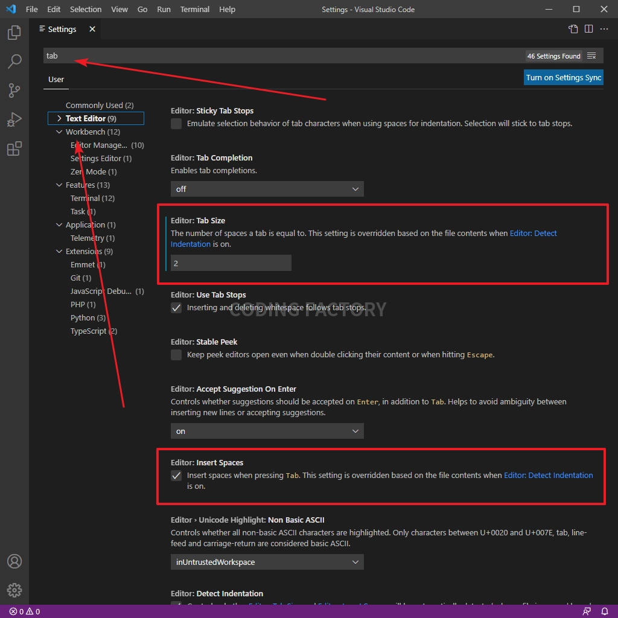Split the editor to the right
Viewport: 618px width, 618px height.
[x=589, y=29]
